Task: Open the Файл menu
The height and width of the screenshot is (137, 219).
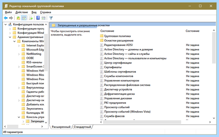Action: [8, 12]
